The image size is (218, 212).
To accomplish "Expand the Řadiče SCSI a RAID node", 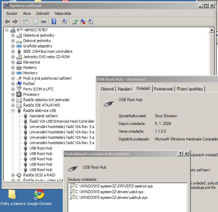I will tap(13, 175).
